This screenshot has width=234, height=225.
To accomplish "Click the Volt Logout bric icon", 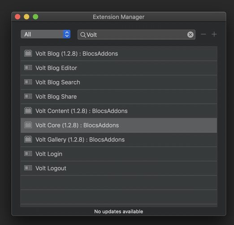I will tap(28, 168).
